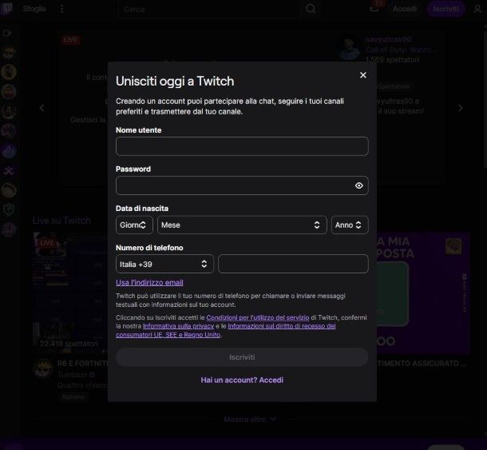Click the Twitch logo icon
The image size is (487, 450).
coord(8,9)
